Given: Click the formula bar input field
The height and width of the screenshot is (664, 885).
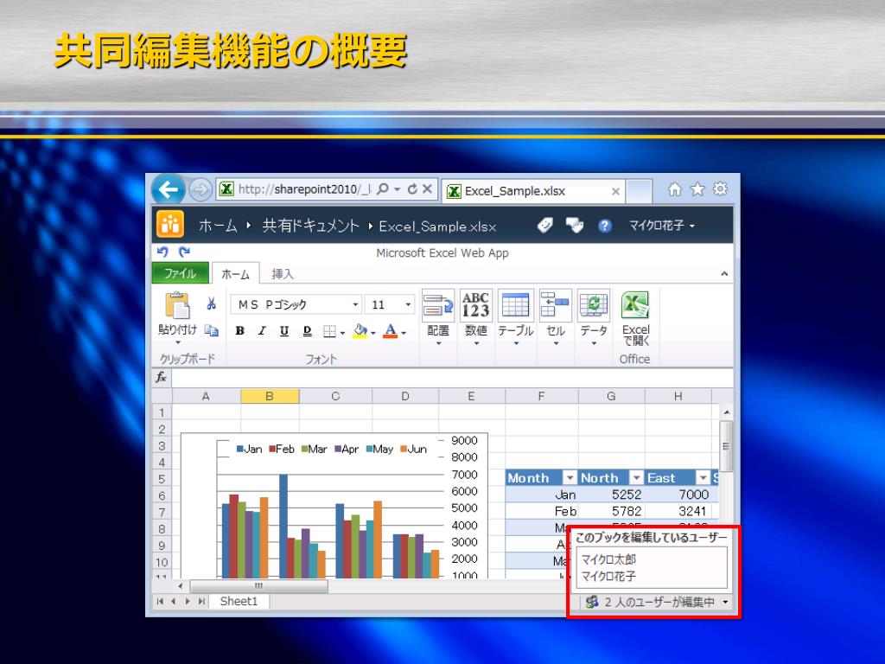Looking at the screenshot, I should tap(452, 378).
